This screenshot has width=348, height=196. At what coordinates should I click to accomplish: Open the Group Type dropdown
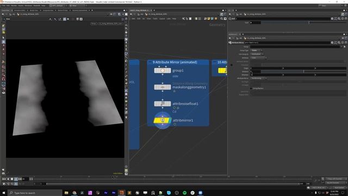pyautogui.click(x=257, y=51)
